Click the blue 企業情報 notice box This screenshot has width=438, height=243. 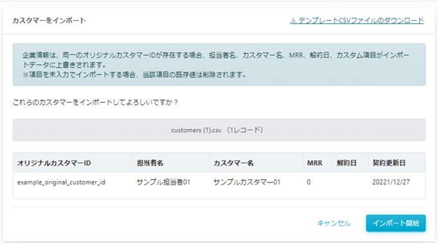[x=219, y=64]
